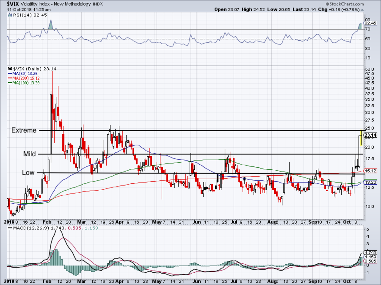Click the Extreme level label
381x285 pixels.
[24, 130]
